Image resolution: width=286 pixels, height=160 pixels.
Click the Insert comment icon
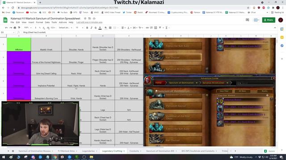point(151,28)
